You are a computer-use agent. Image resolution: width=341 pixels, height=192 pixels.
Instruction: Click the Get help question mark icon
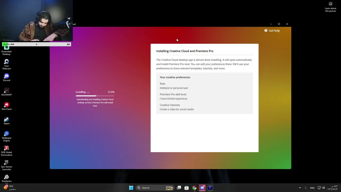(x=266, y=30)
